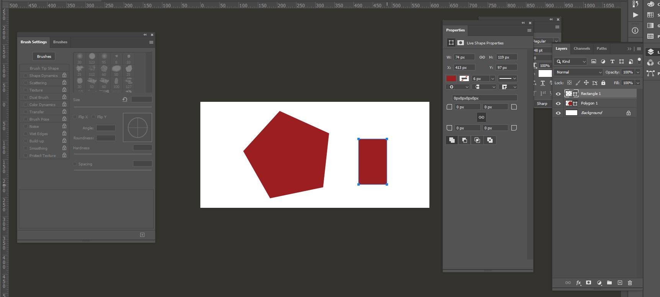
Task: Select the Brush Settings tab
Action: click(34, 42)
